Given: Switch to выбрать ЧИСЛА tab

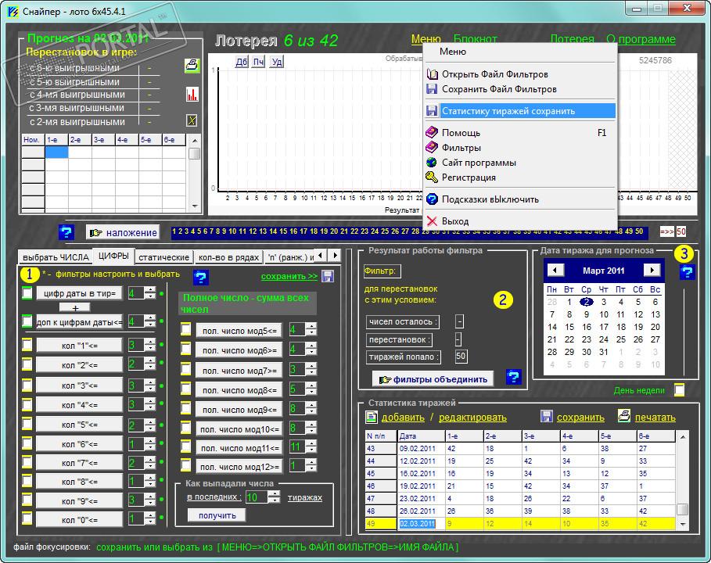Looking at the screenshot, I should tap(56, 257).
